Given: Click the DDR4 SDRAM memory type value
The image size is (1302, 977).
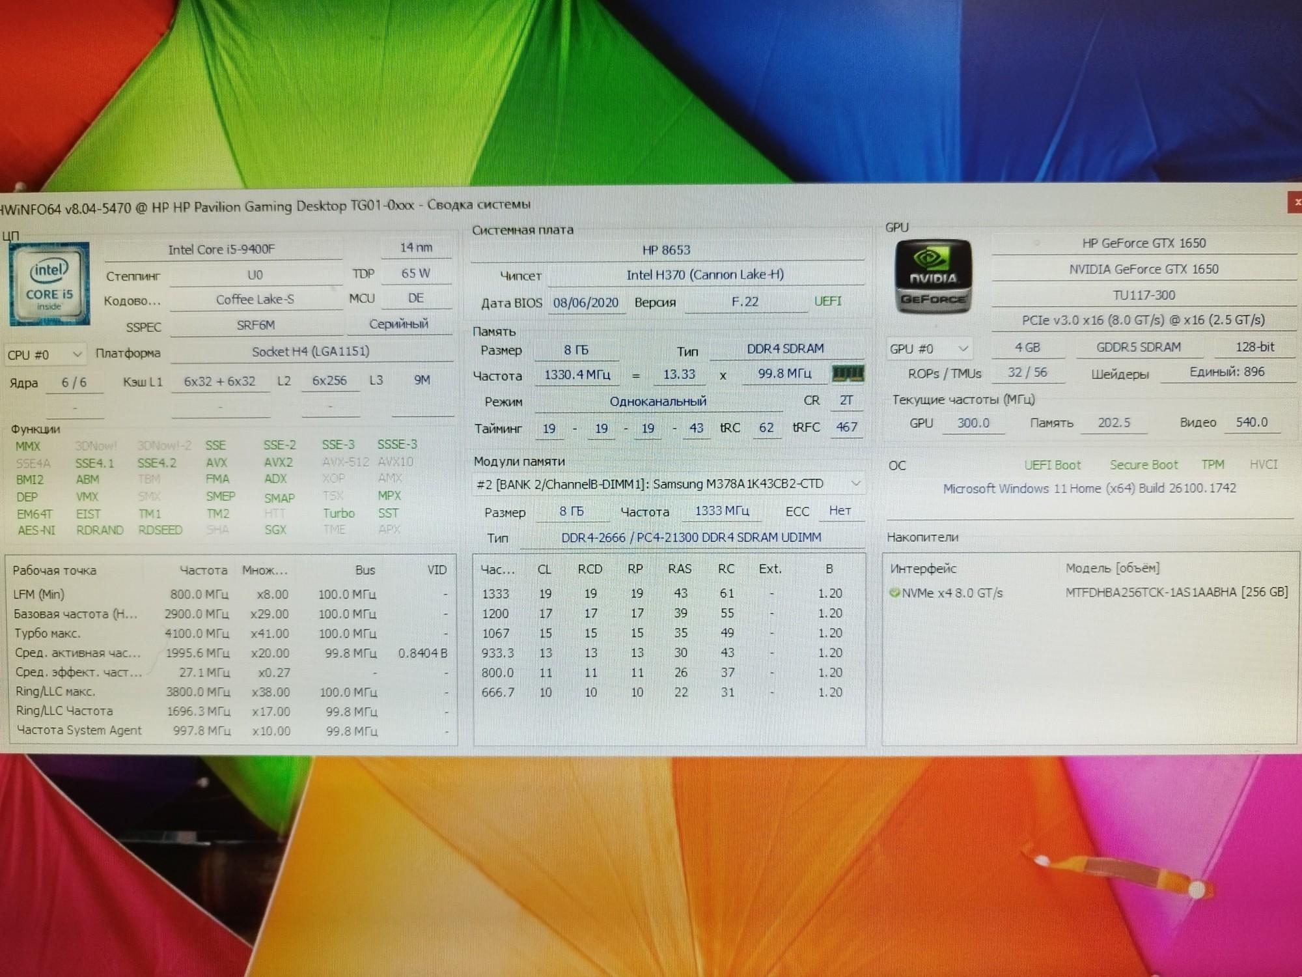Looking at the screenshot, I should (786, 349).
